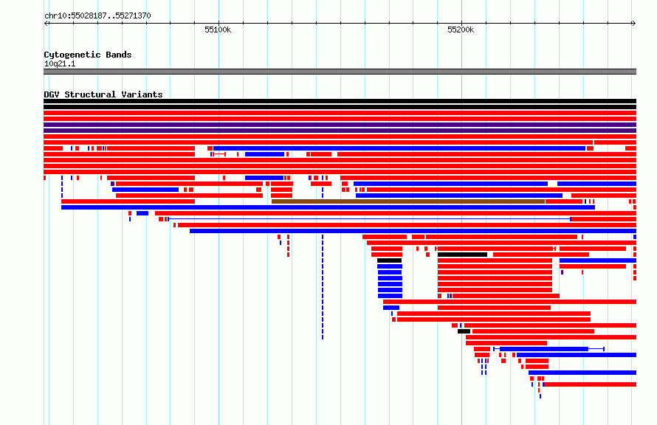Click the DGV Structural Variants track title
657x425 pixels.
click(103, 94)
